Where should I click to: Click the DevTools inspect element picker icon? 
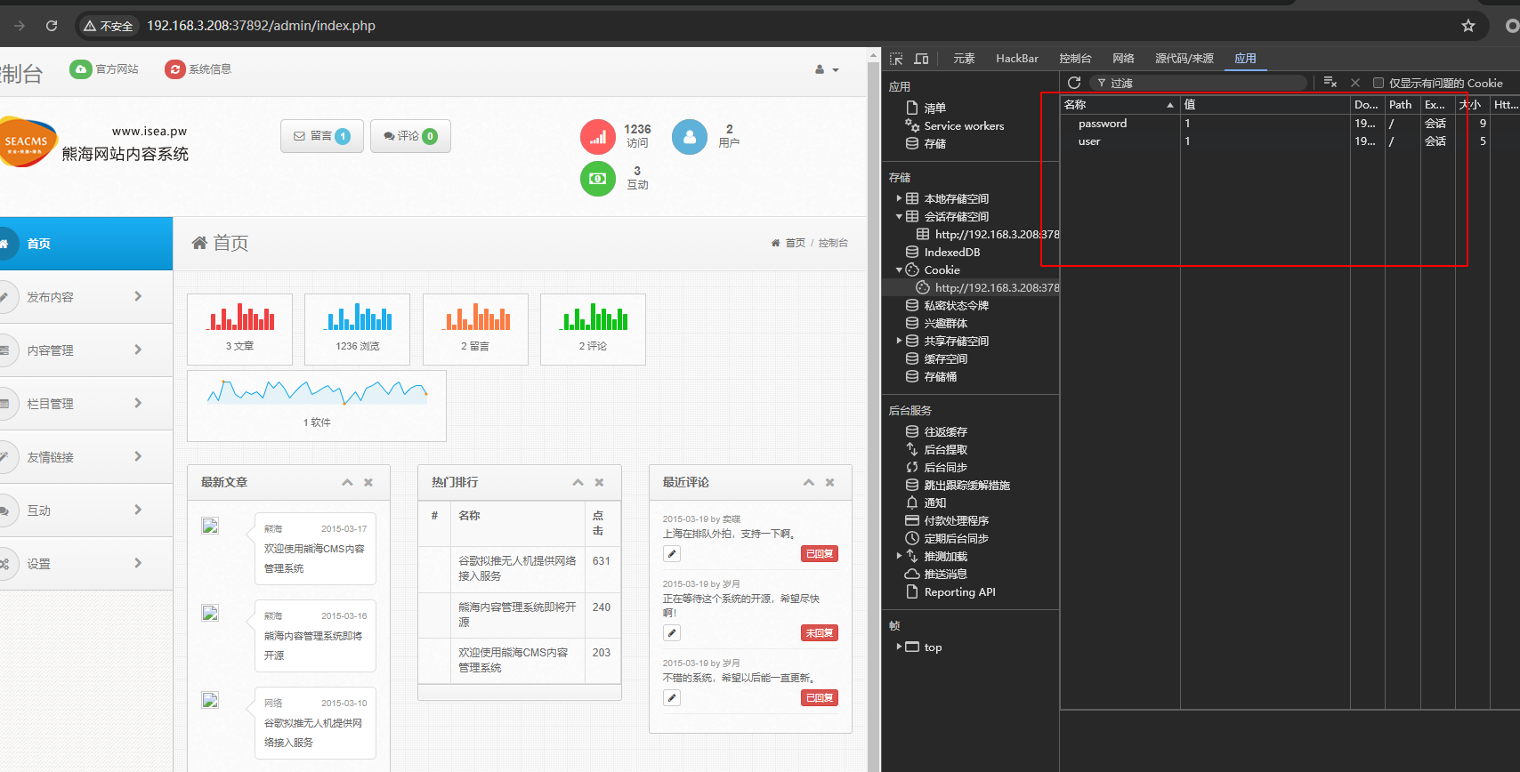point(896,59)
